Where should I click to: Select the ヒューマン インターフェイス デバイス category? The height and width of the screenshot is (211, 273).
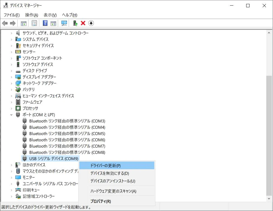[x=48, y=96]
